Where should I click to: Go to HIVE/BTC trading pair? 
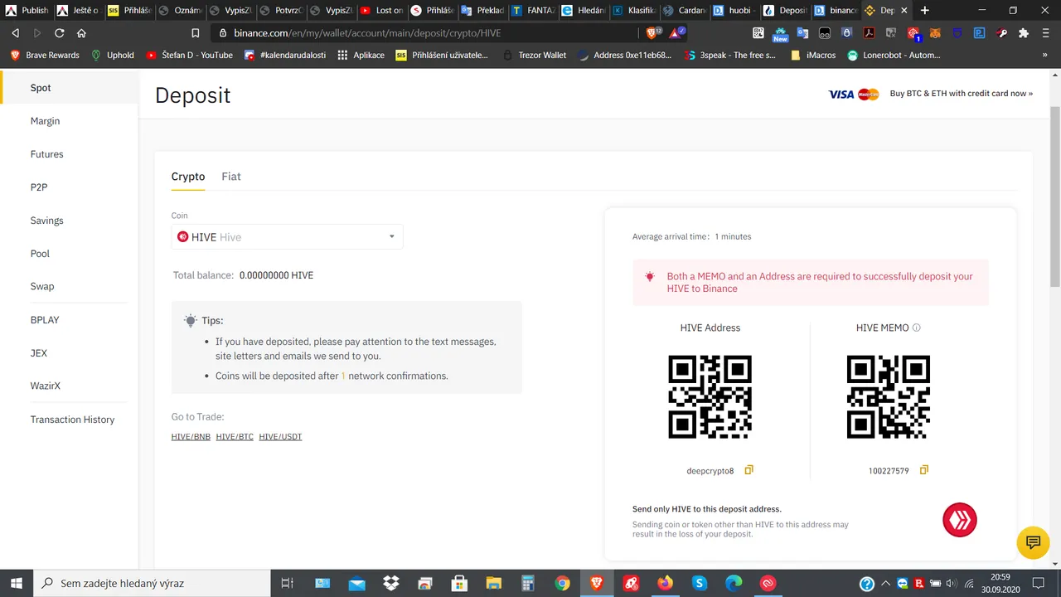[x=235, y=436]
